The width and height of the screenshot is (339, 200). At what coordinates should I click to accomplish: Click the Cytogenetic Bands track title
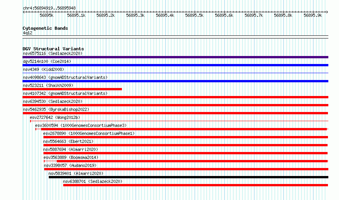tap(45, 28)
